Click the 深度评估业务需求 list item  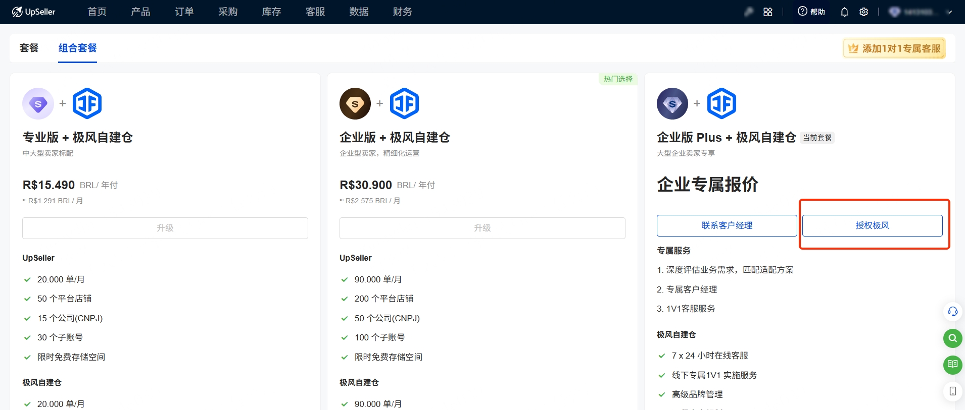pyautogui.click(x=725, y=270)
